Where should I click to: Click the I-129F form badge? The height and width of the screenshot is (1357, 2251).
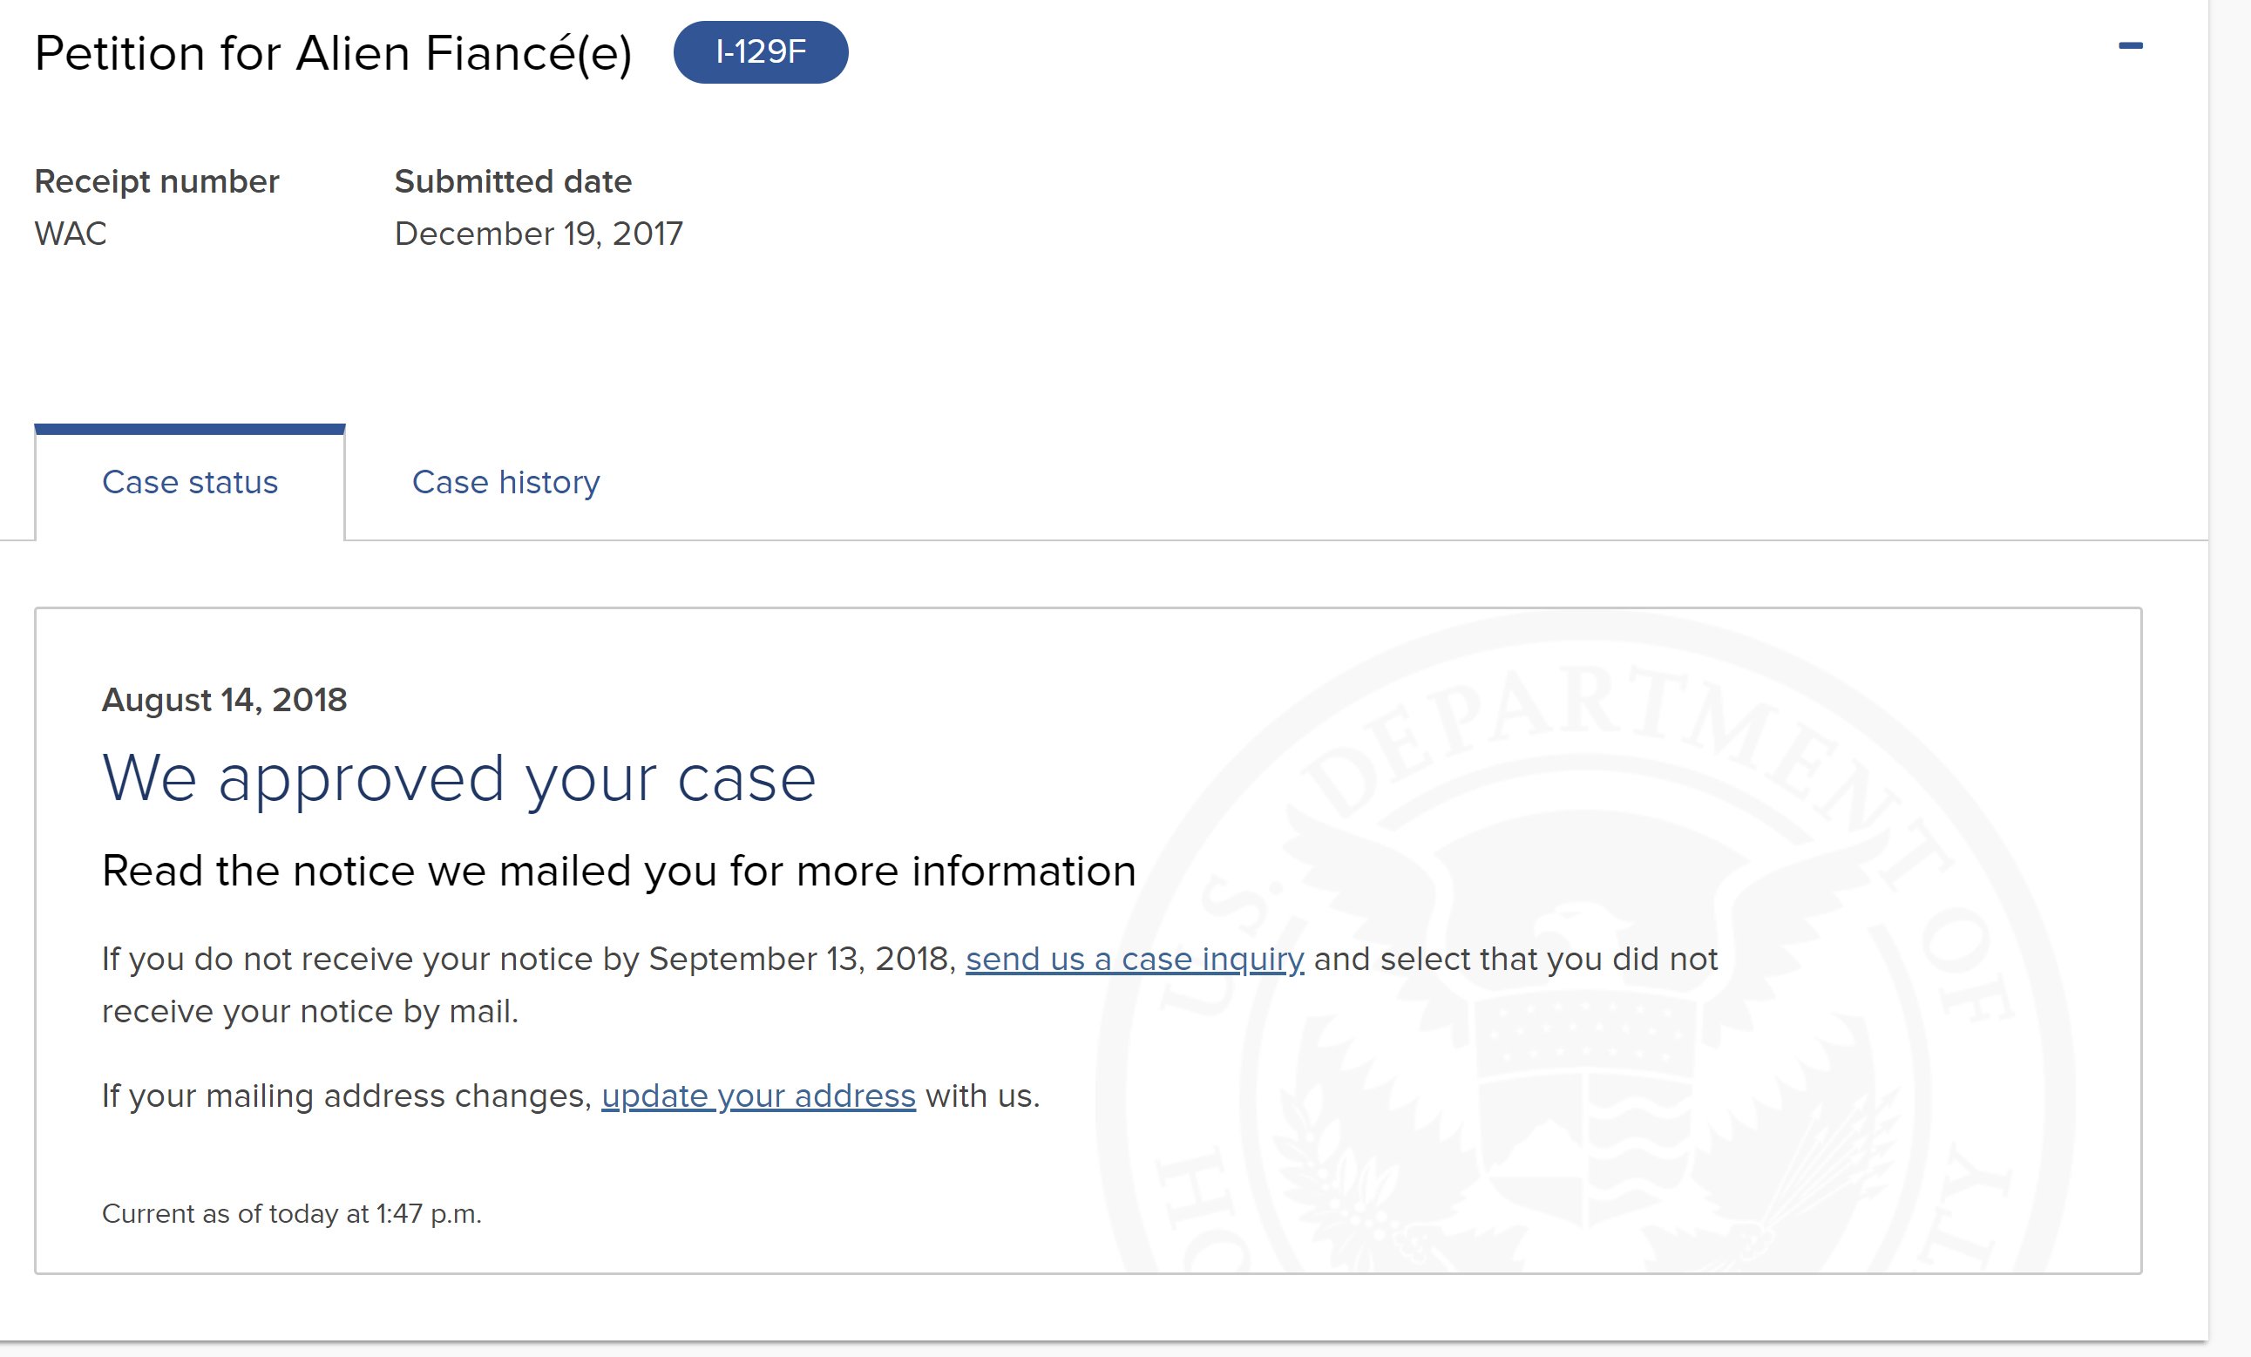[x=760, y=52]
